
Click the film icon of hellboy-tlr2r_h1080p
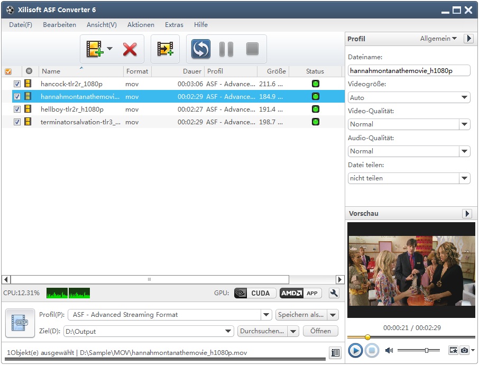point(28,109)
